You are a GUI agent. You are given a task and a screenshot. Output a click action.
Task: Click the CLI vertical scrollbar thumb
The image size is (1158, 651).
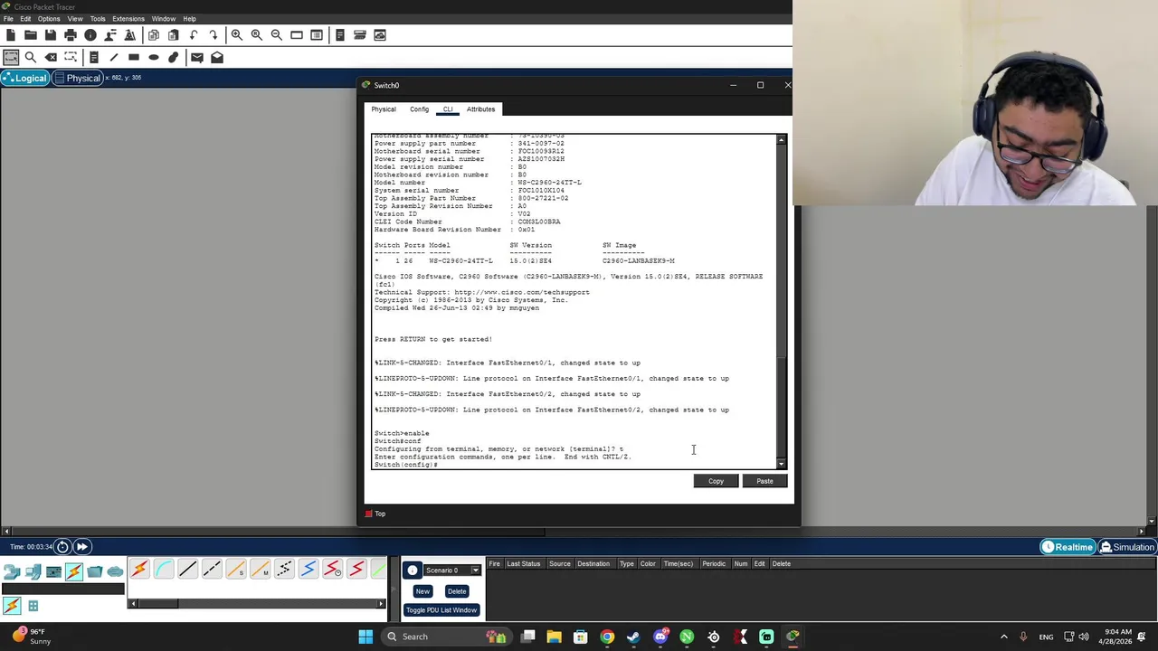[783, 407]
